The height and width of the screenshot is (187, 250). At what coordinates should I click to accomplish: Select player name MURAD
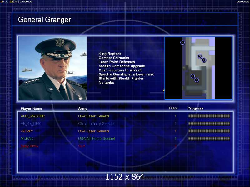(x=27, y=138)
